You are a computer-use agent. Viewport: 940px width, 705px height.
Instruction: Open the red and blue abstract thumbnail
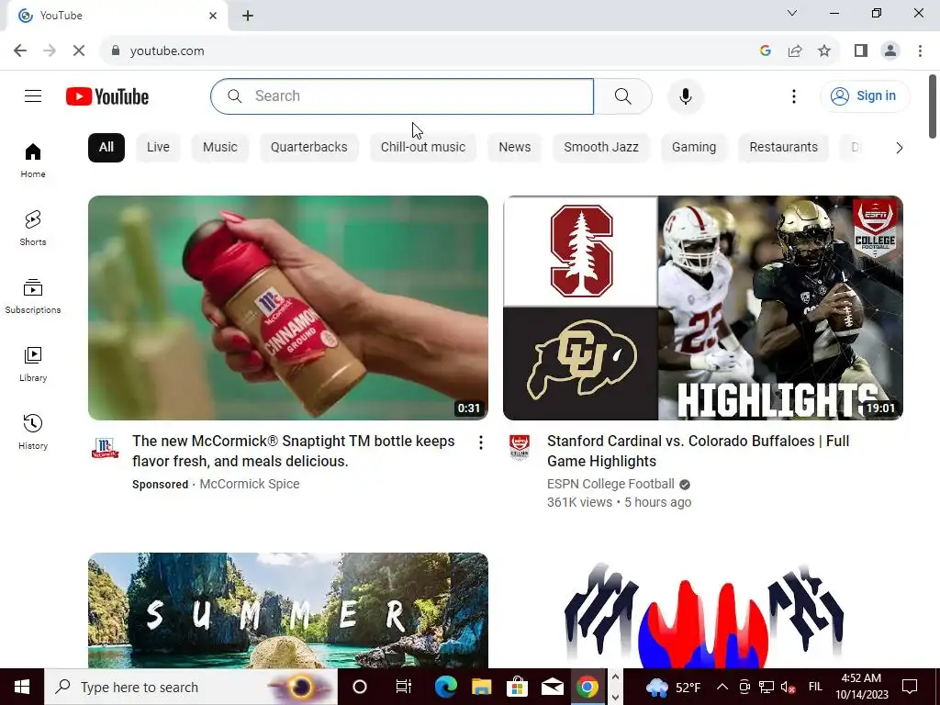(x=702, y=610)
